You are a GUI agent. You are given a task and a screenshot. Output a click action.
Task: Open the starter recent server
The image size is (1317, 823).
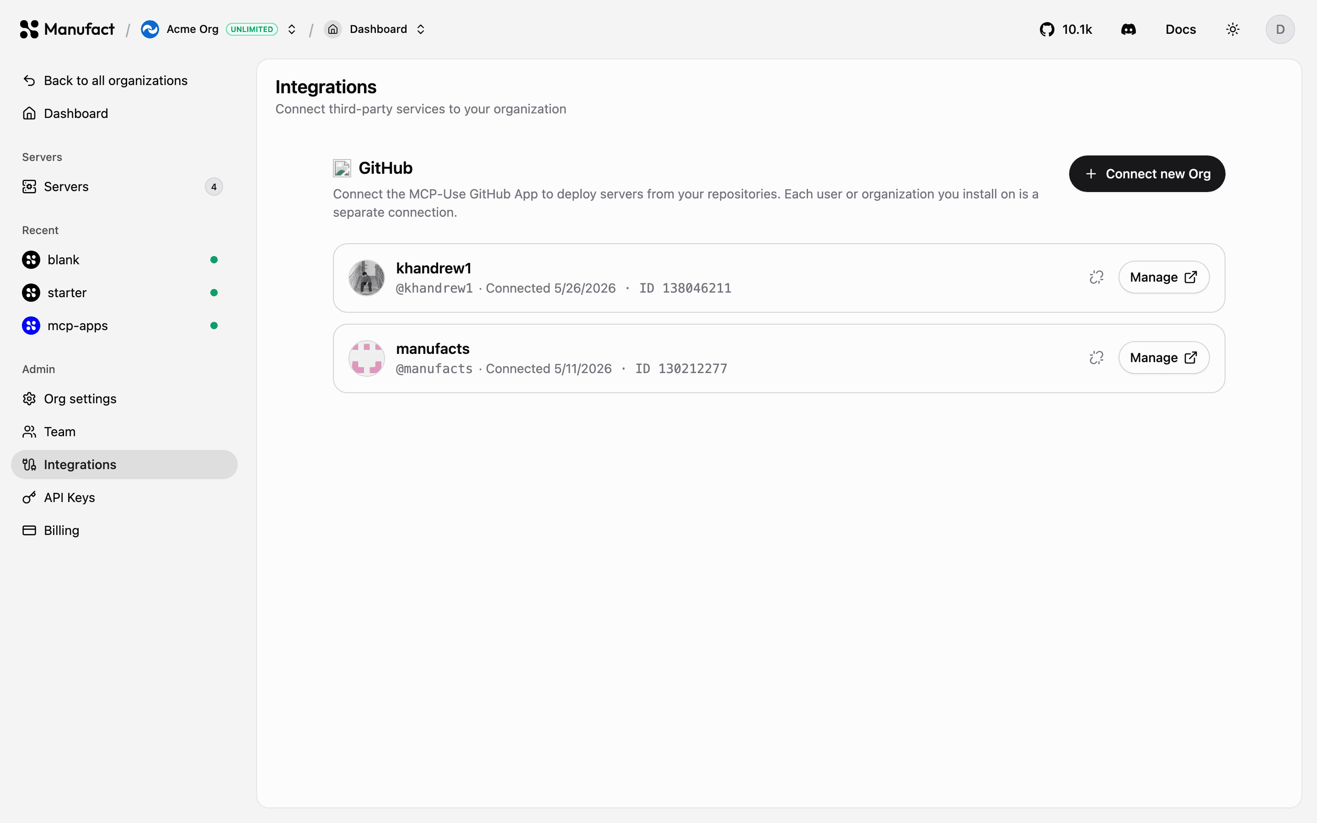pyautogui.click(x=124, y=293)
